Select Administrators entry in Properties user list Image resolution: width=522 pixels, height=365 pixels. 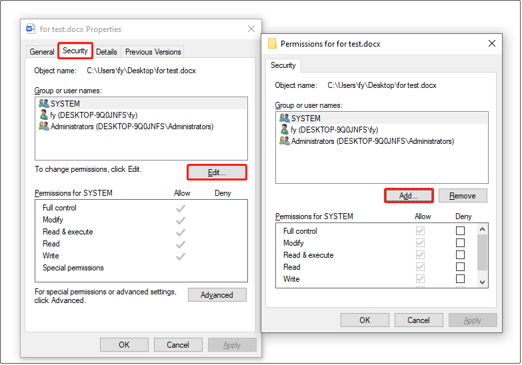[132, 127]
